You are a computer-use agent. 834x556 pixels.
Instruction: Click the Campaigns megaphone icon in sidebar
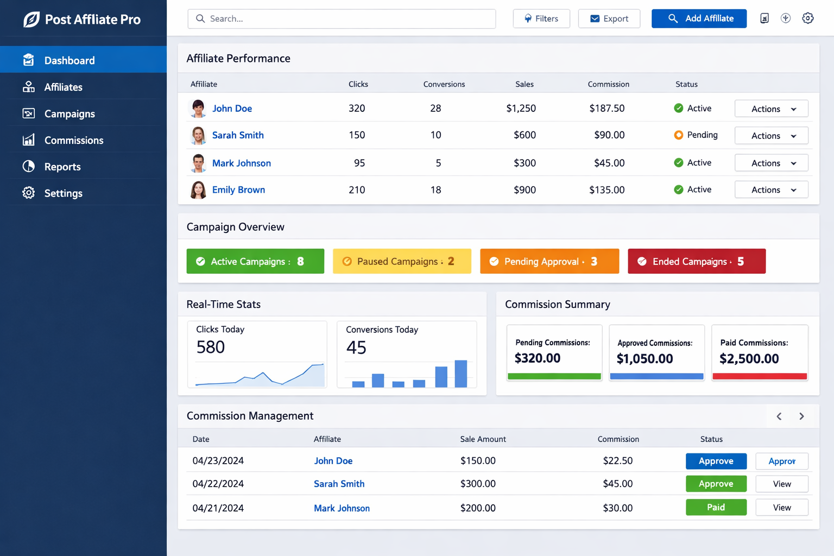pyautogui.click(x=29, y=113)
